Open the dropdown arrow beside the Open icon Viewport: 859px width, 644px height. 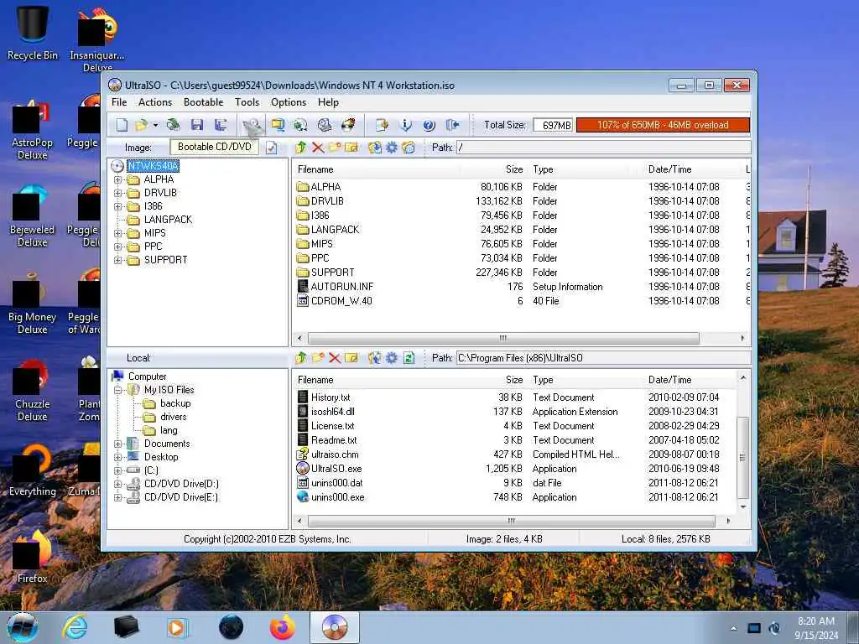coord(155,126)
